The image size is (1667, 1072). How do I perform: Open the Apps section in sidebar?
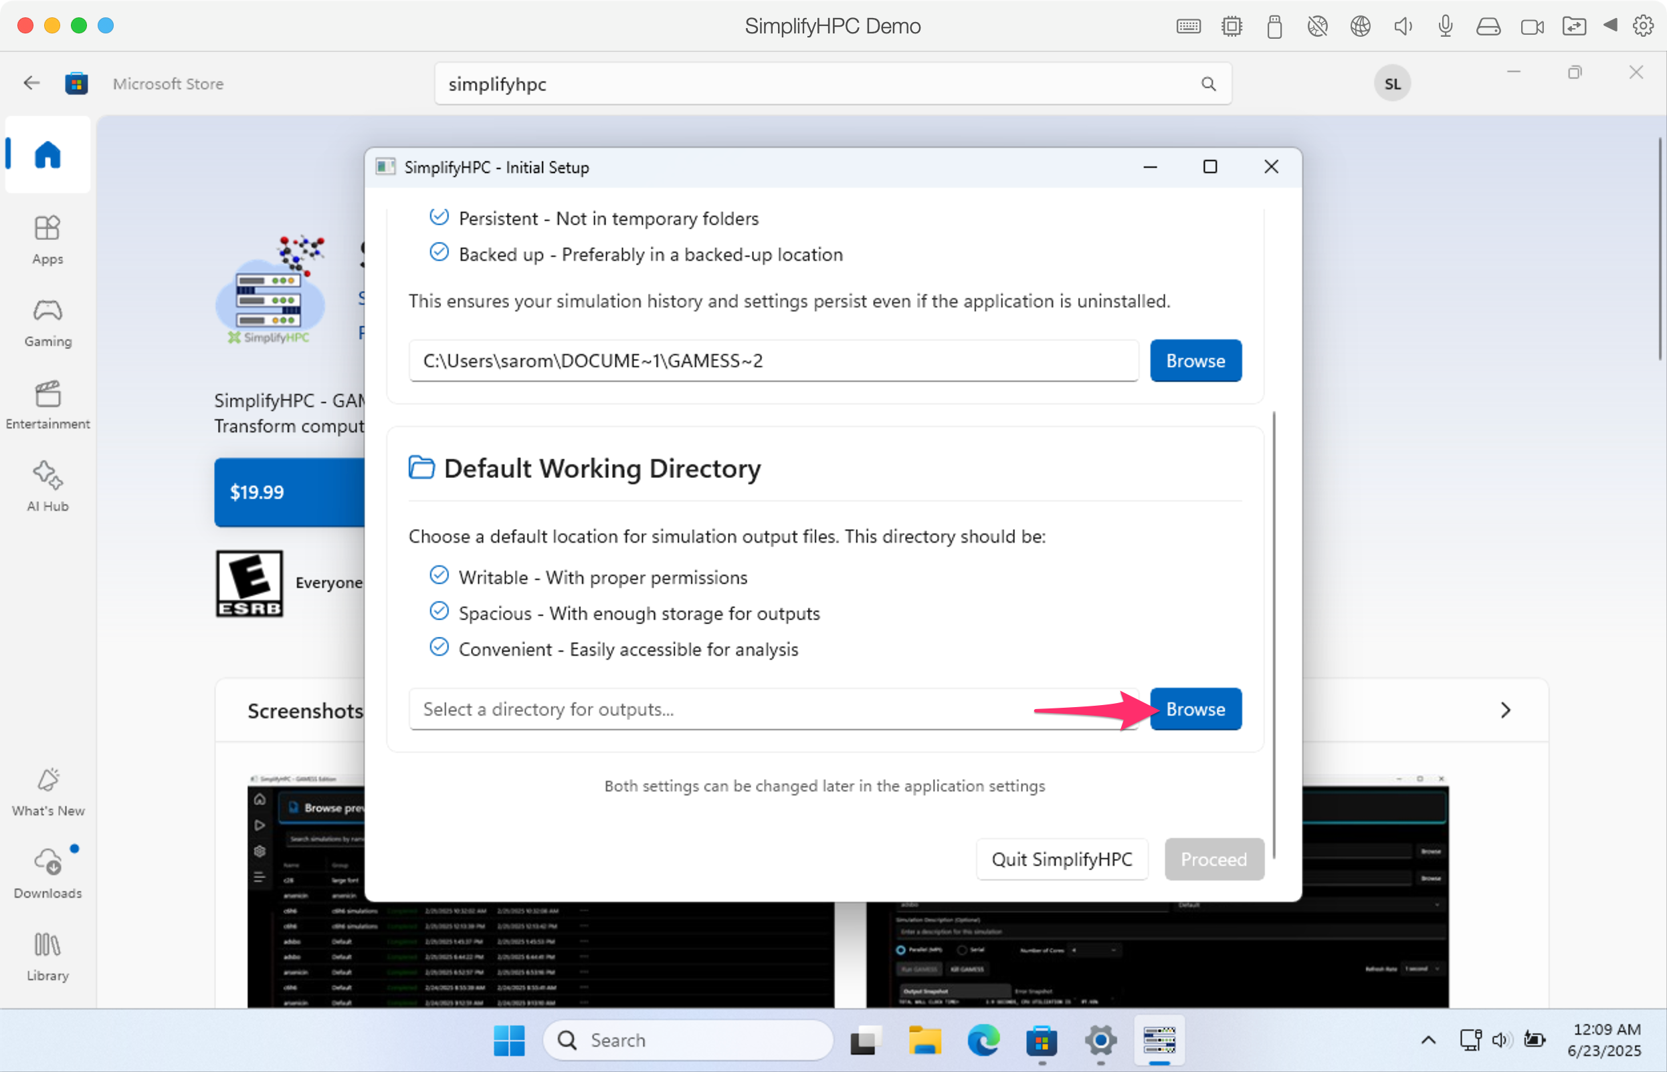47,239
